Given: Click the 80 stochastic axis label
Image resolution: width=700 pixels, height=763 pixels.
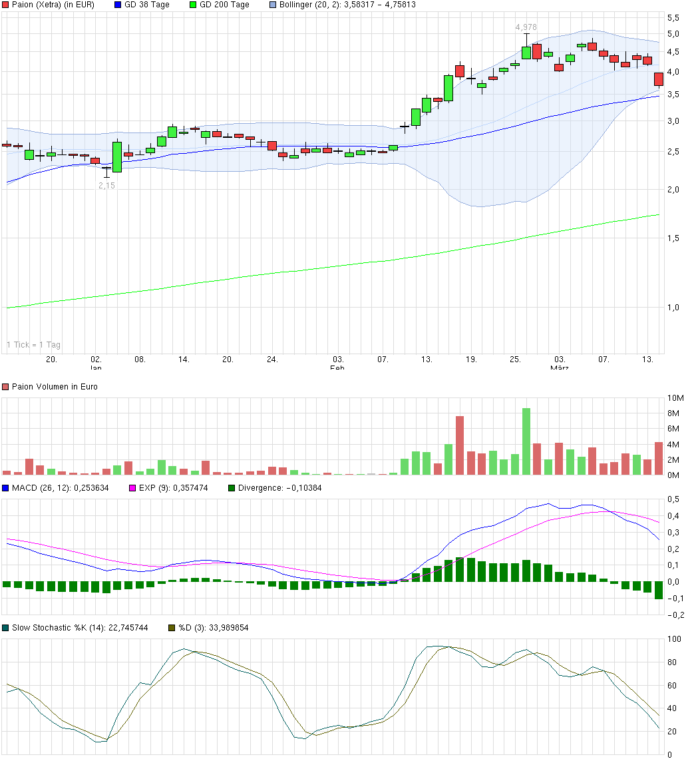Looking at the screenshot, I should pos(672,662).
